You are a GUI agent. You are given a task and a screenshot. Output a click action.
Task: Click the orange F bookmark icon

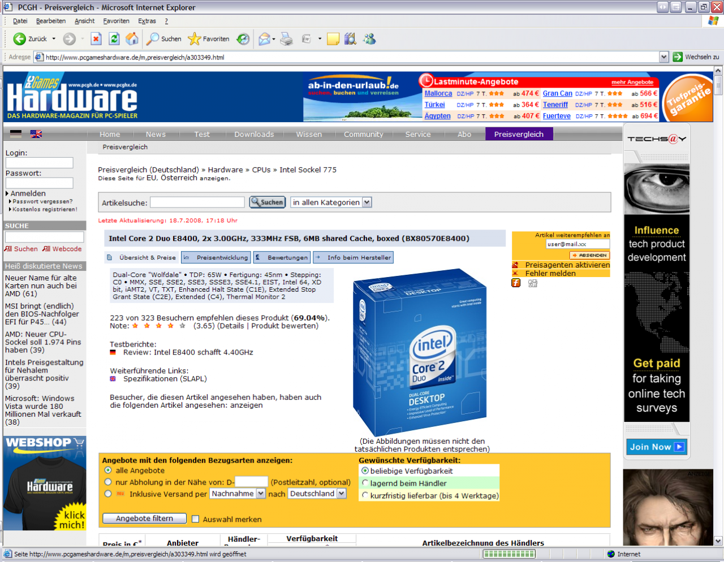point(516,283)
